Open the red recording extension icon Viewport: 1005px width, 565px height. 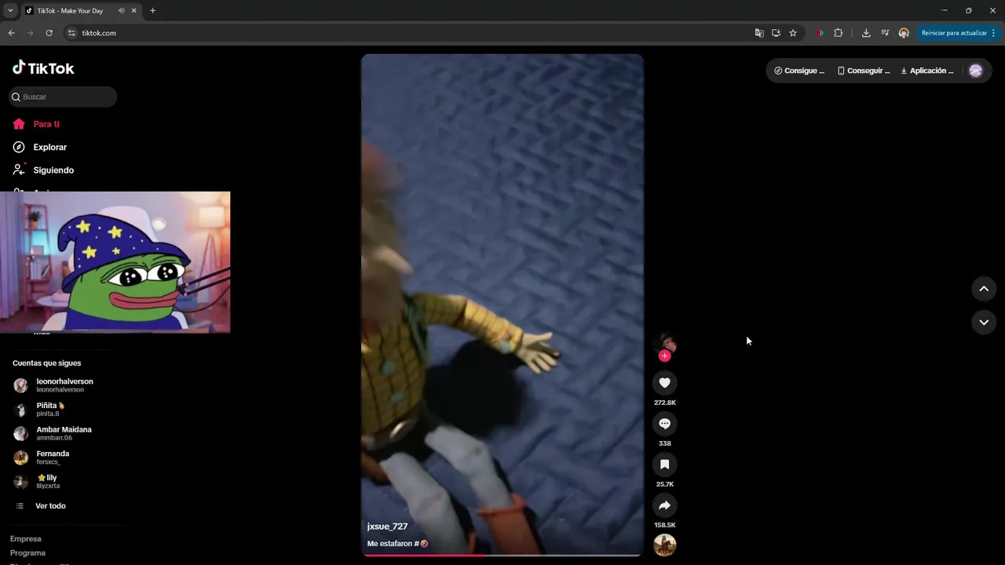pyautogui.click(x=819, y=33)
